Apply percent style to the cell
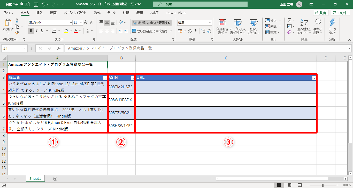The image size is (353, 188). click(190, 31)
